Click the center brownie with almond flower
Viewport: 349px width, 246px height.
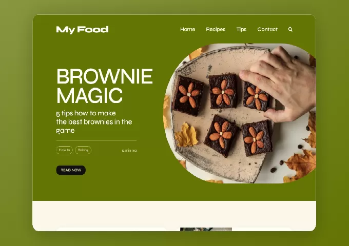[x=223, y=92]
